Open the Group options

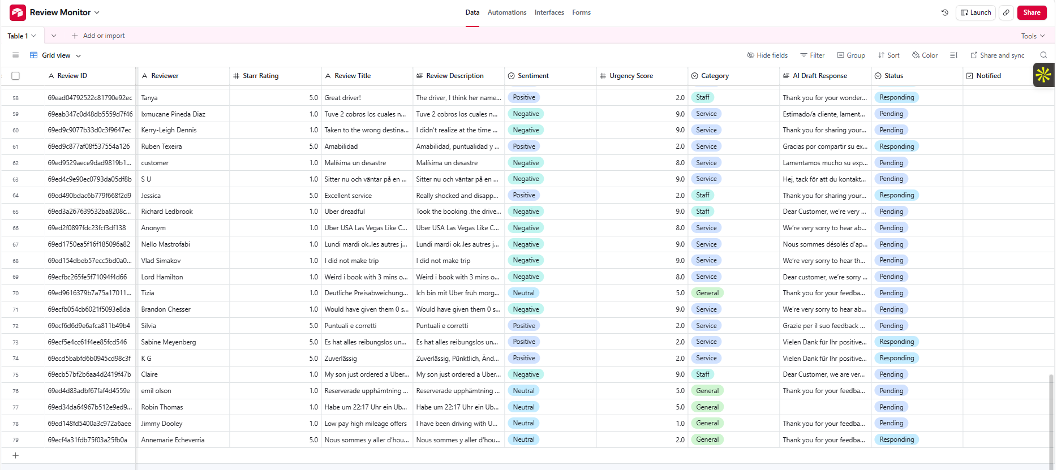pyautogui.click(x=852, y=55)
